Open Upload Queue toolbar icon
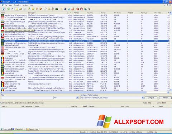172x134 pixels. point(37,9)
